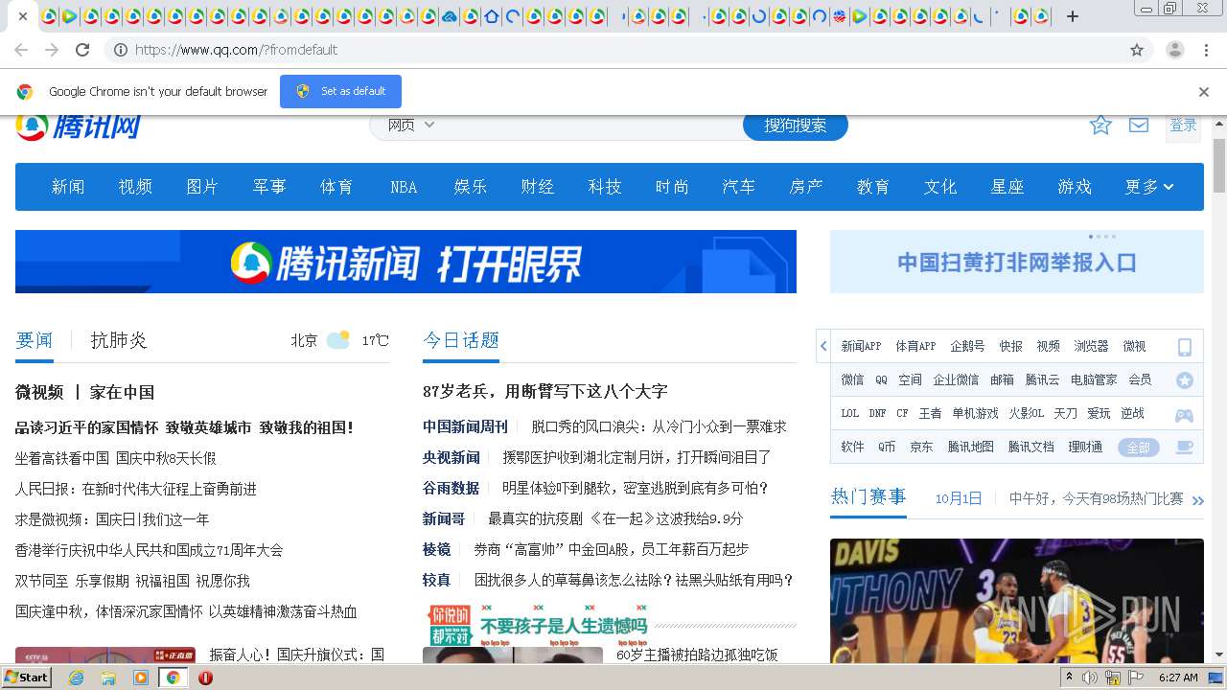Open the mail envelope icon
1227x690 pixels.
[x=1139, y=125]
